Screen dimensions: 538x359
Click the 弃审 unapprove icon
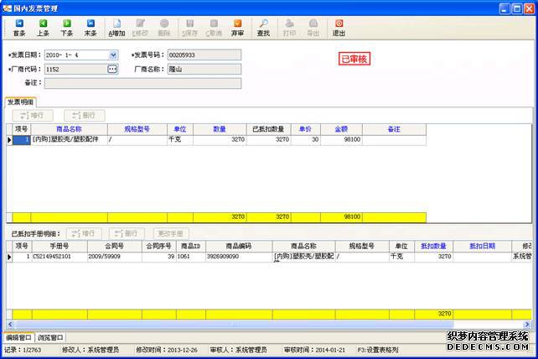(x=238, y=28)
